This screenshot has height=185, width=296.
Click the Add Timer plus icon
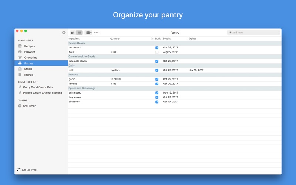coord(20,106)
